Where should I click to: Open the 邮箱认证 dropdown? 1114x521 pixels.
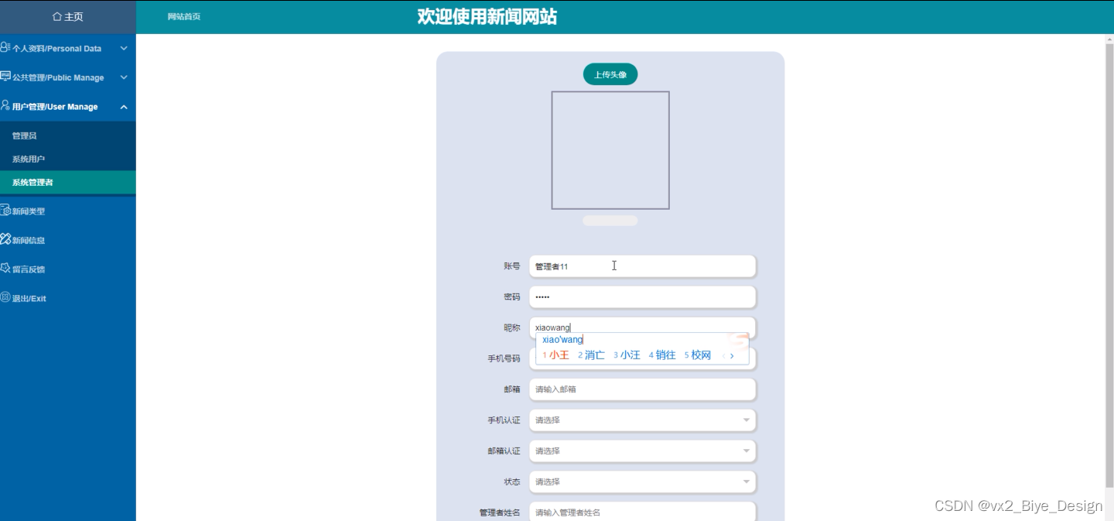tap(642, 451)
